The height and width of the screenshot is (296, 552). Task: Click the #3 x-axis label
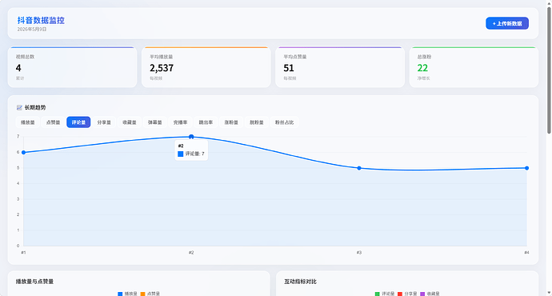[x=359, y=252]
